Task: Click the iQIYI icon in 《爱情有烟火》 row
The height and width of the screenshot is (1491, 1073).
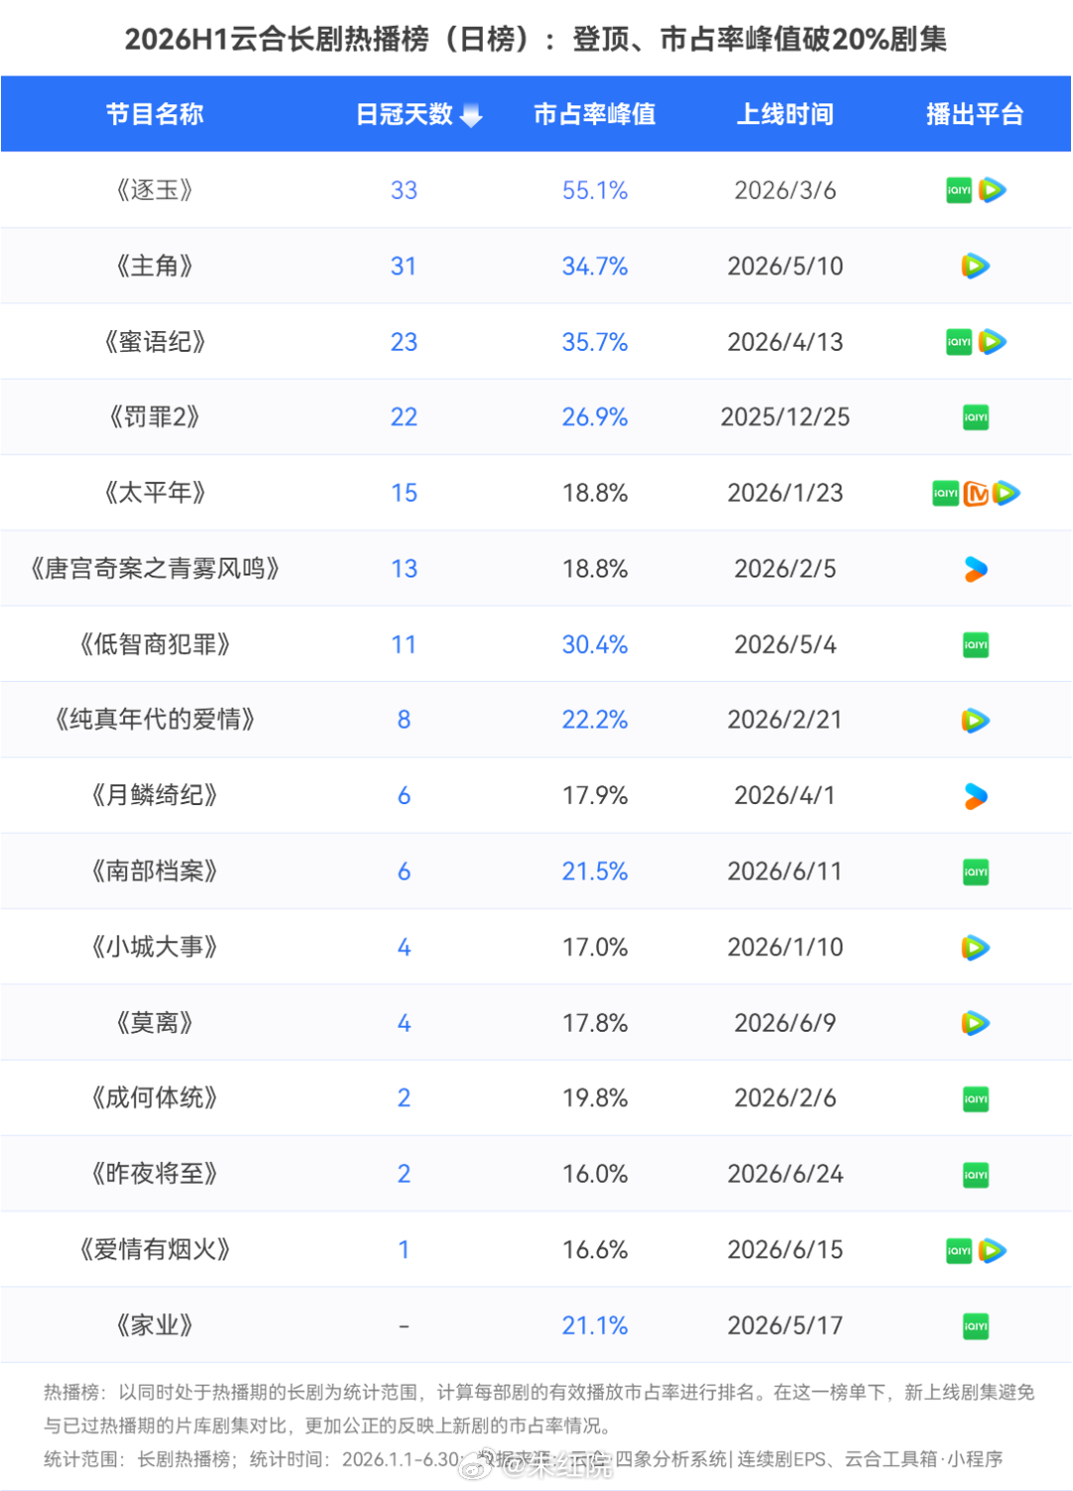Action: [959, 1250]
